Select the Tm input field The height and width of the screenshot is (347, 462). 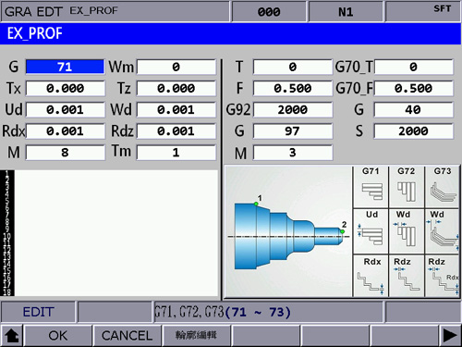(x=176, y=153)
